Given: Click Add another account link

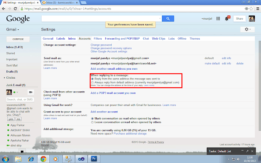Looking at the screenshot, I should pos(104,112).
